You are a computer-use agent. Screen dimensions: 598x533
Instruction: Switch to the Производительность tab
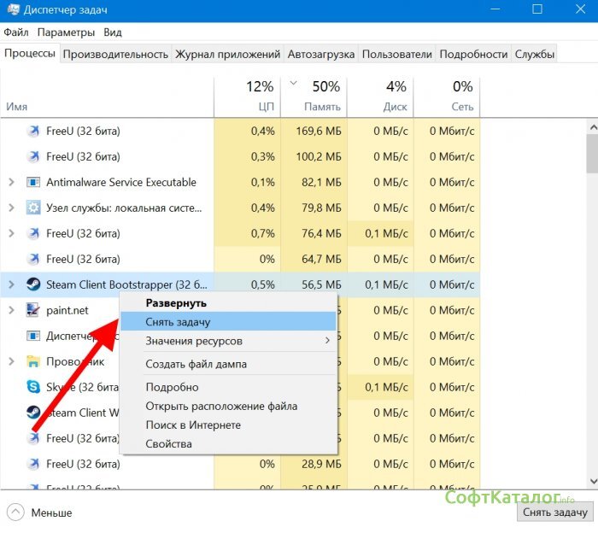click(115, 54)
